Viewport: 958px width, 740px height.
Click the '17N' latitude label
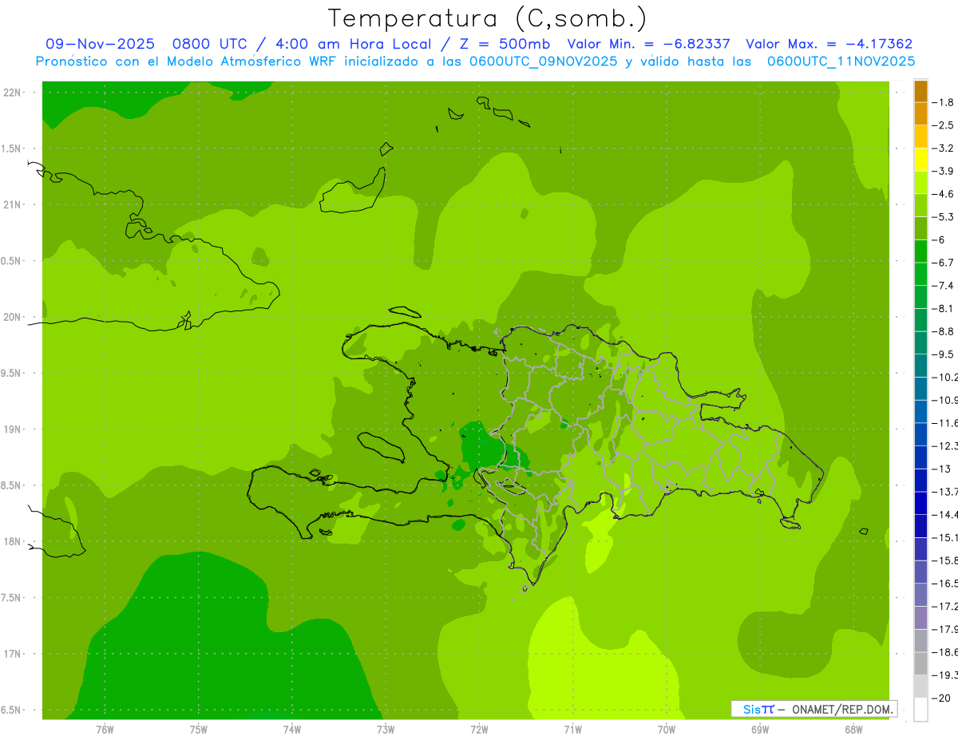[x=12, y=655]
